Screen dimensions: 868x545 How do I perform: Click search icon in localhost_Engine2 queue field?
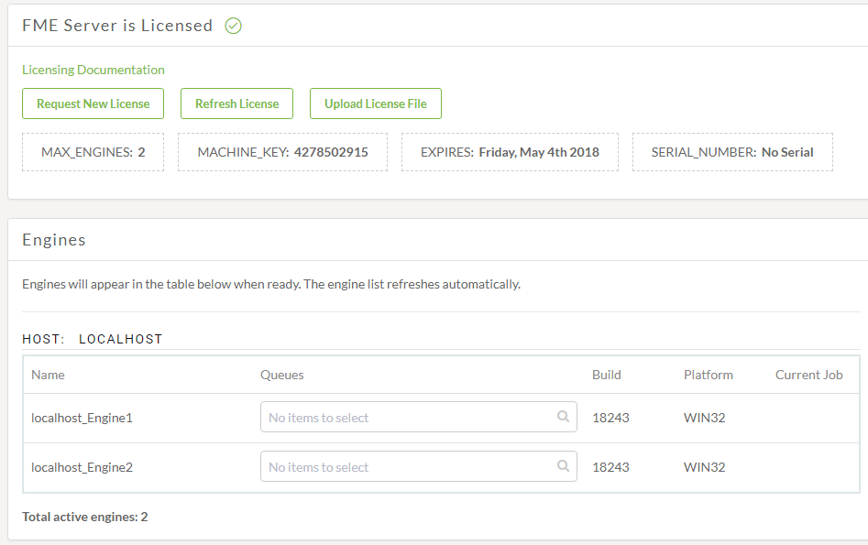point(563,466)
